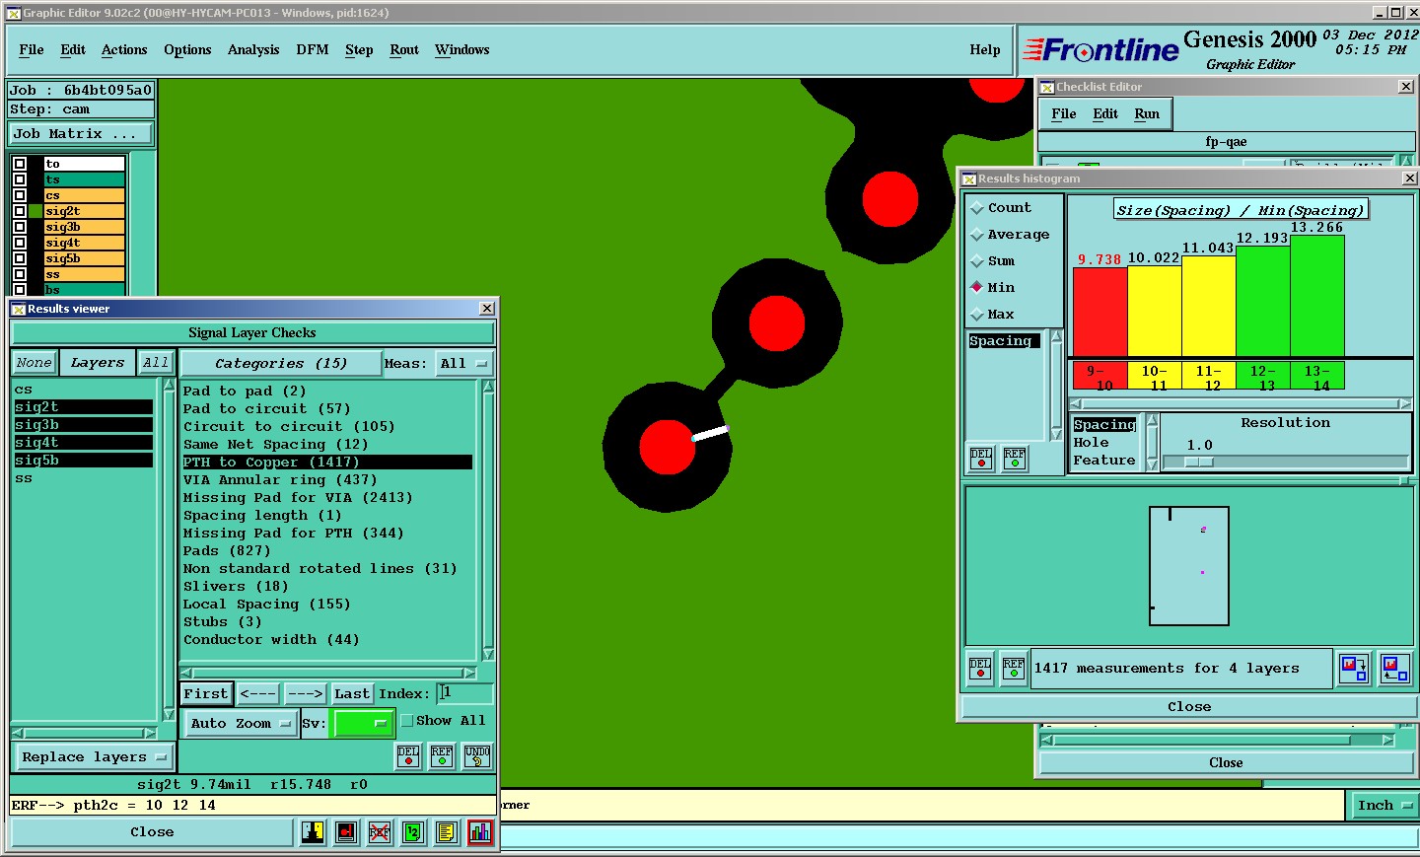Toggle display box for layer cs
The height and width of the screenshot is (857, 1420).
[x=20, y=195]
